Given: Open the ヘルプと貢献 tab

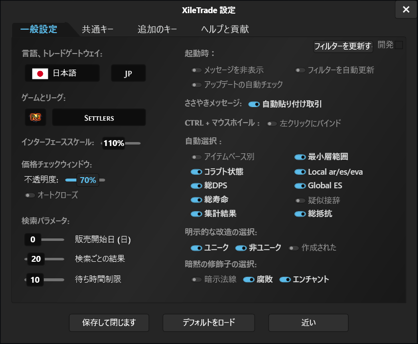Looking at the screenshot, I should coord(225,29).
